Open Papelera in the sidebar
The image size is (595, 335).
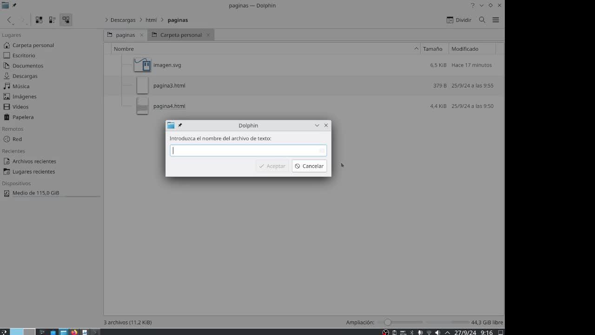coord(23,117)
